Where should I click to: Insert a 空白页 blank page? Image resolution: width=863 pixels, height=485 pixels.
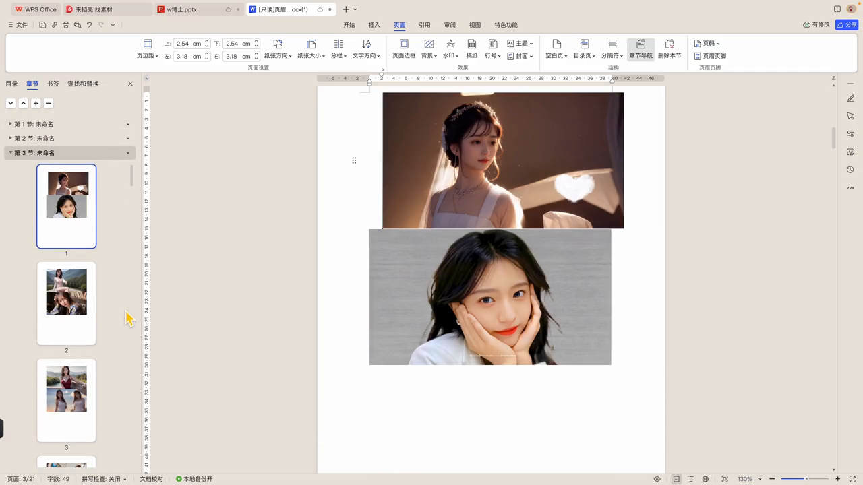556,48
